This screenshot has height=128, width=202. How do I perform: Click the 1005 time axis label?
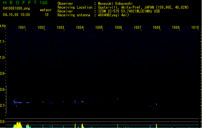tap(99, 28)
